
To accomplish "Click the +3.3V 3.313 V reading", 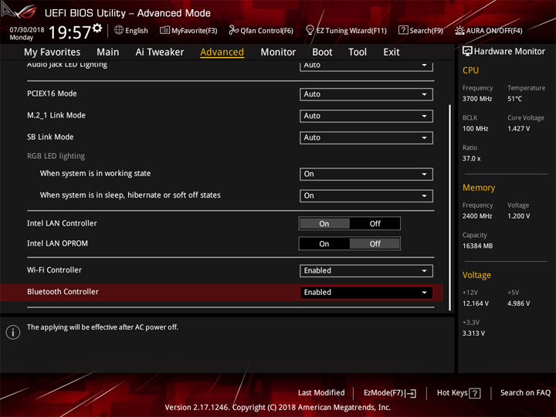I will click(473, 334).
